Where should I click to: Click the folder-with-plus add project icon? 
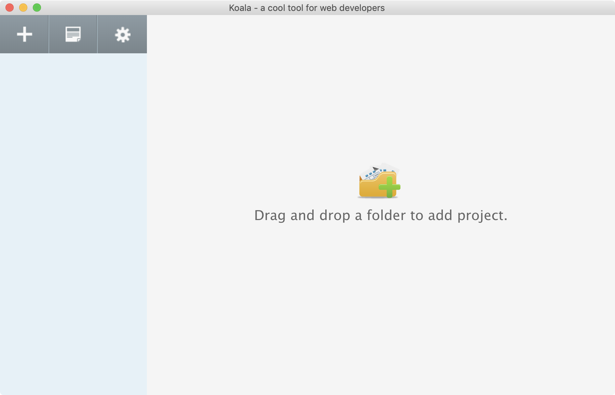click(x=379, y=181)
